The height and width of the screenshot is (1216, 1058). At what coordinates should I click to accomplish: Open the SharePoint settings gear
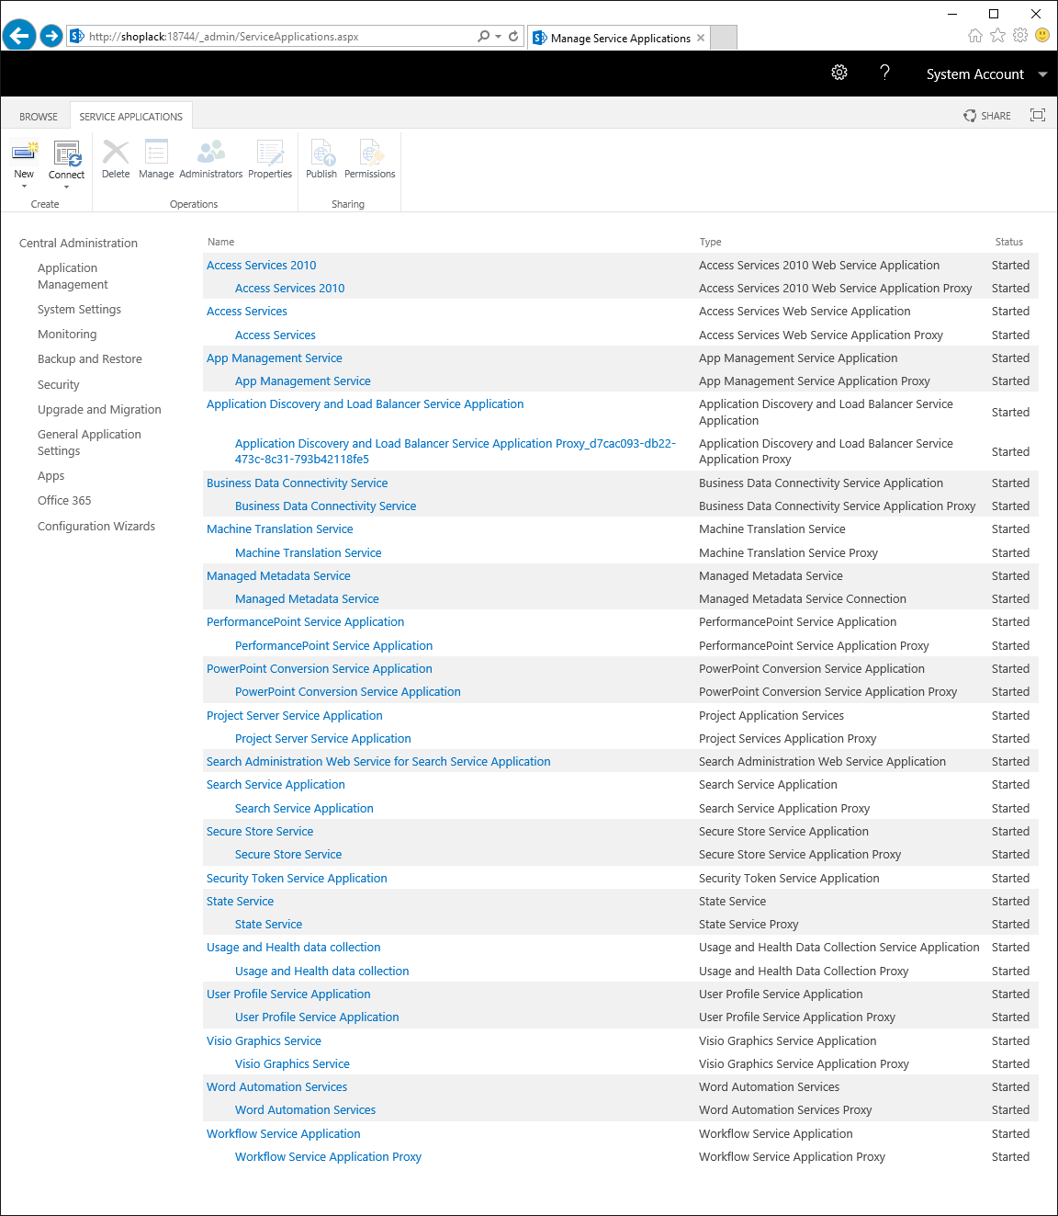click(839, 74)
